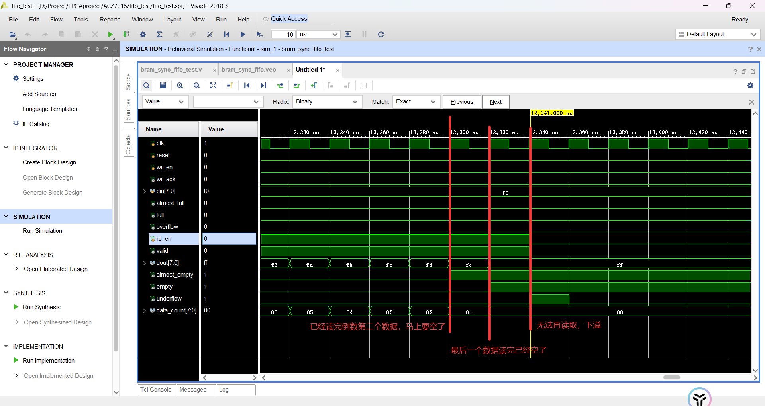
Task: Open the Value search type dropdown
Action: [166, 101]
